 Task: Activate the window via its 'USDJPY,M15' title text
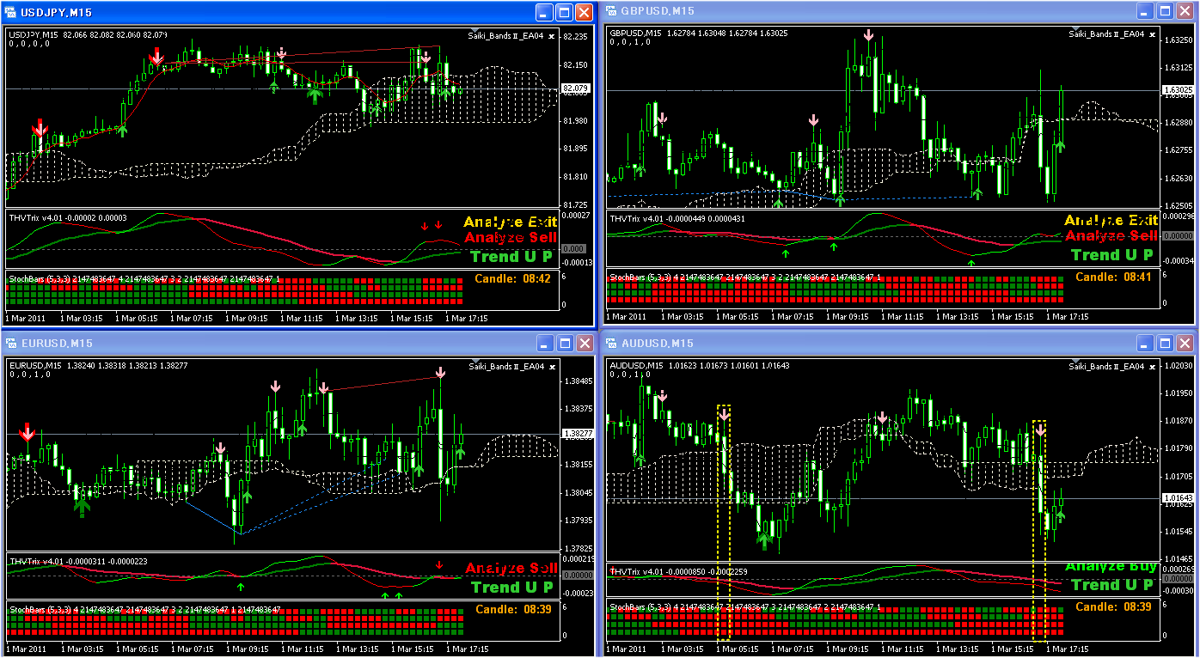(56, 12)
